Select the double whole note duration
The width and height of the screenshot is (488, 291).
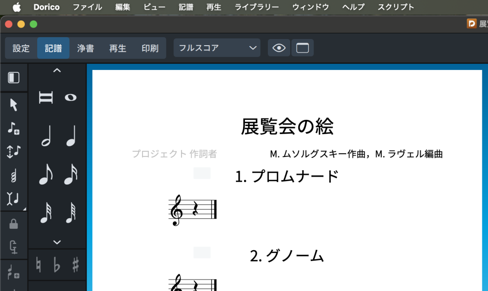(x=46, y=97)
